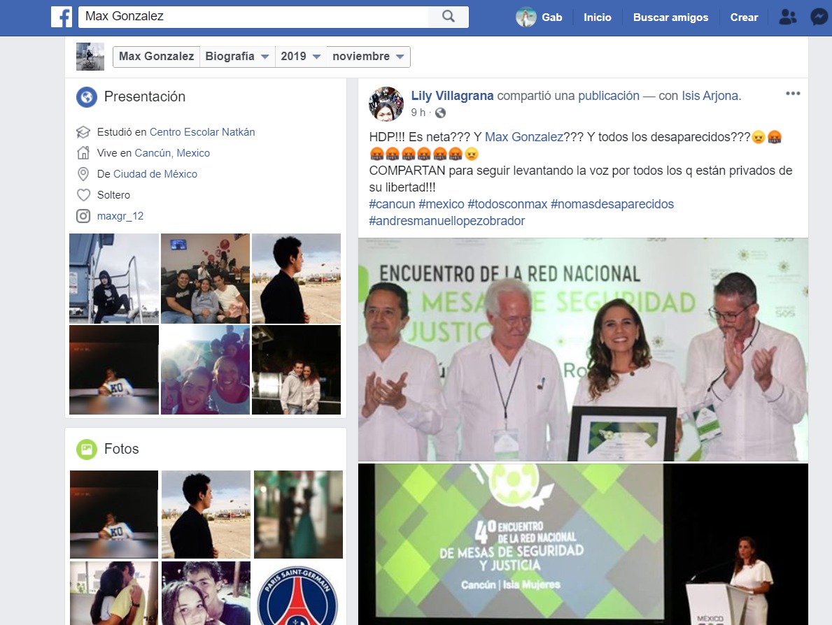
Task: Click Lily Villagrana's profile picture
Action: pos(386,103)
